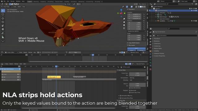
Task: Click the outliner search field
Action: tap(172, 4)
